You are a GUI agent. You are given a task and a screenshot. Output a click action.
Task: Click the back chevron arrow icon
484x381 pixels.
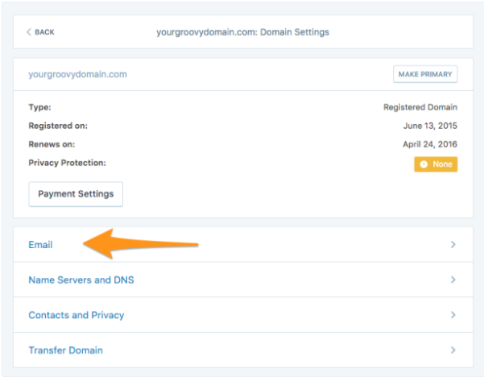click(x=29, y=32)
